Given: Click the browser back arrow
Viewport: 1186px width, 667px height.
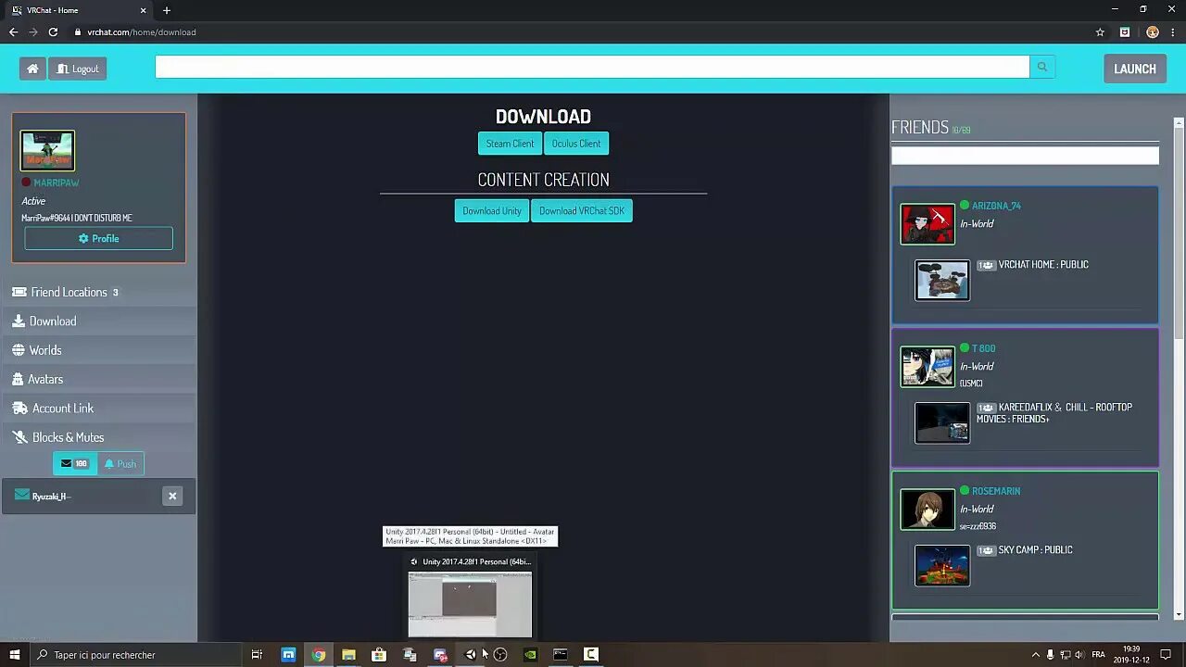Looking at the screenshot, I should [x=13, y=31].
